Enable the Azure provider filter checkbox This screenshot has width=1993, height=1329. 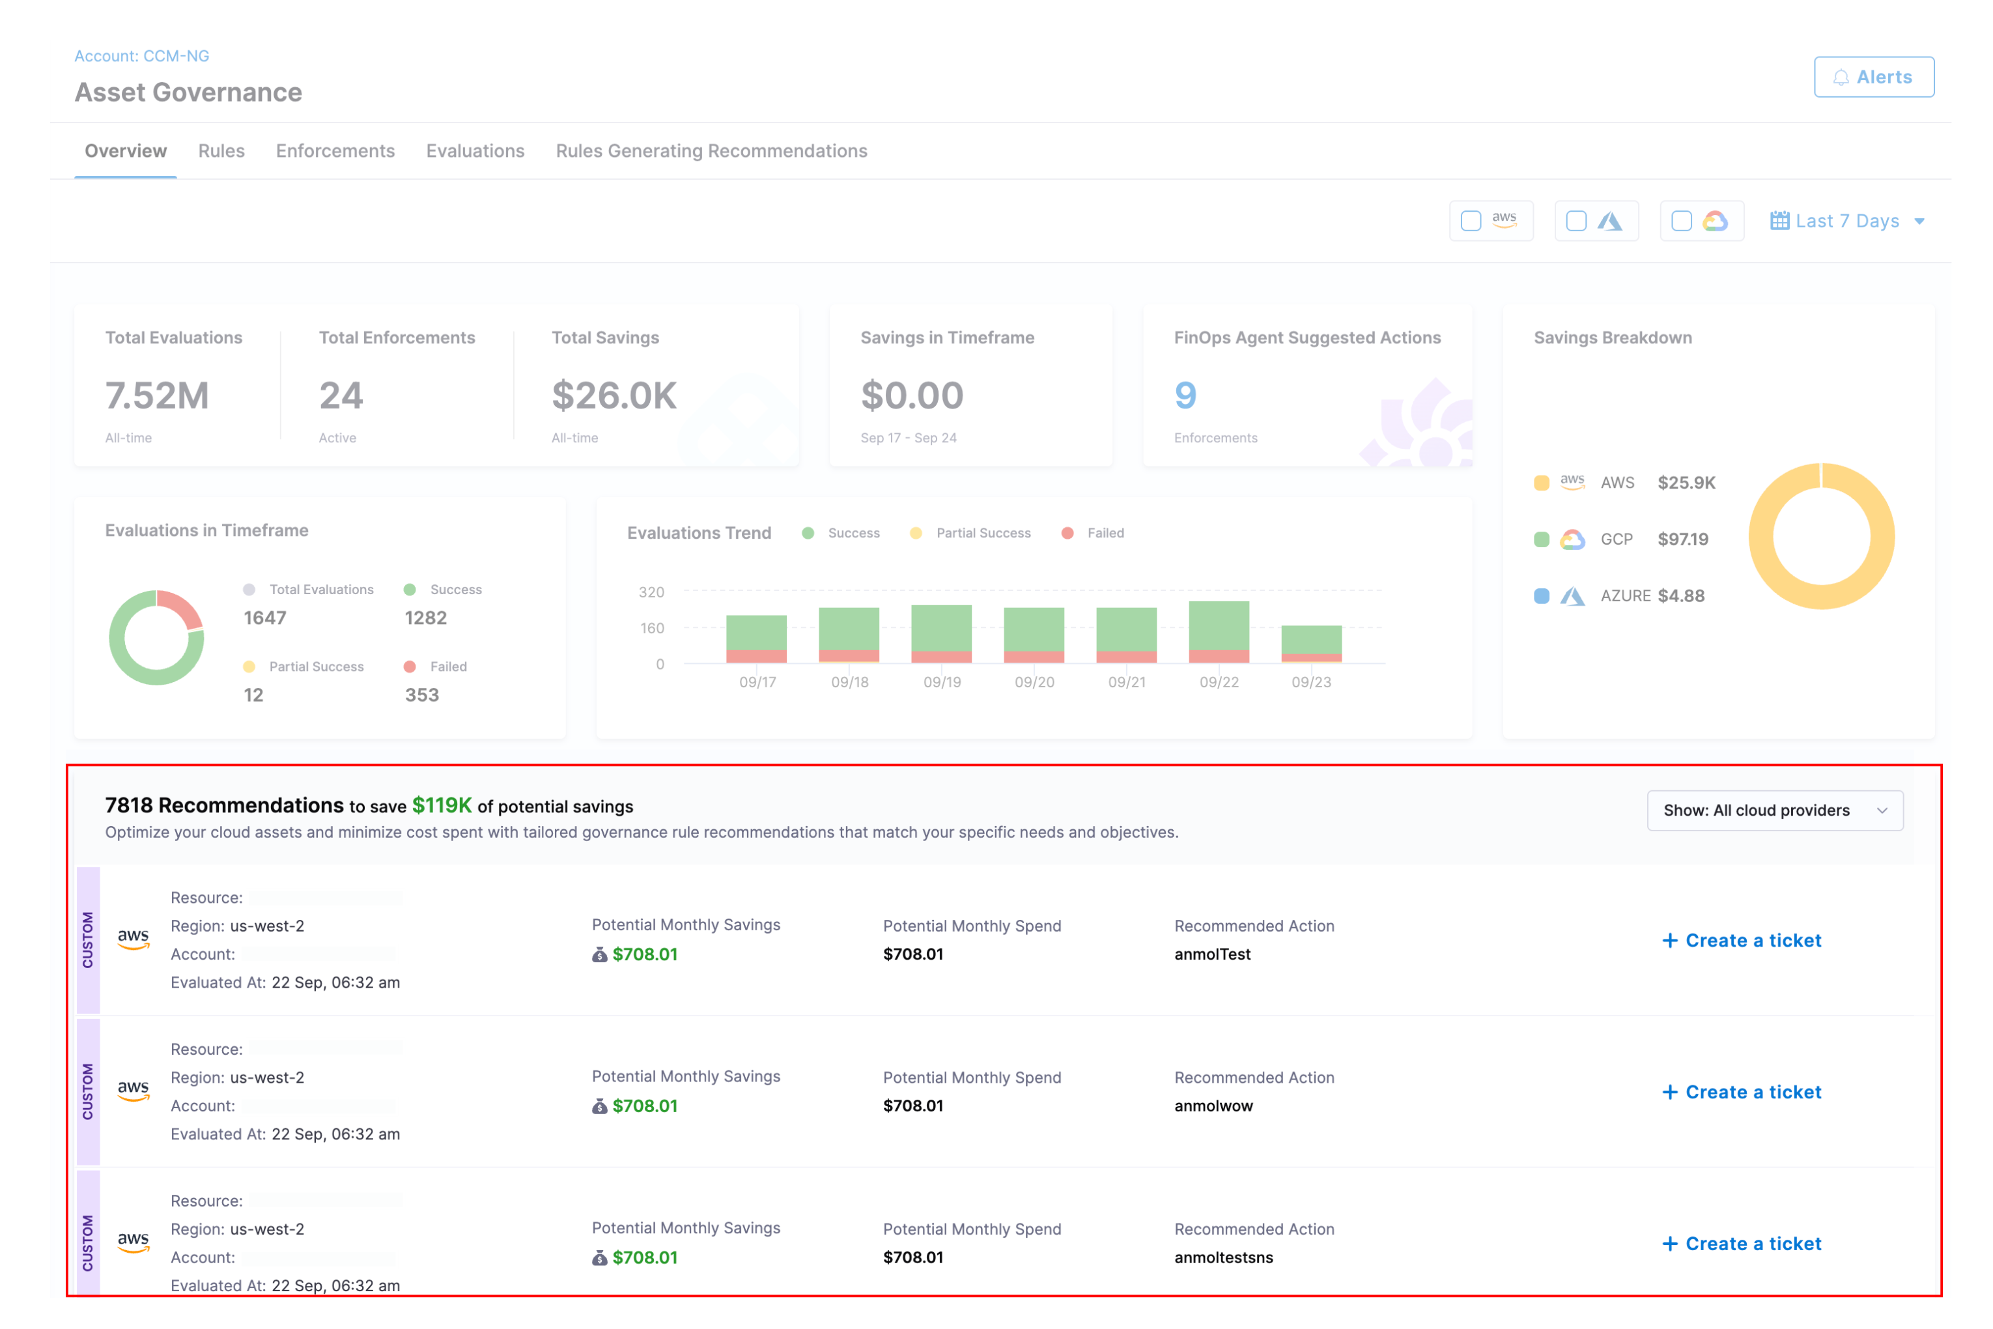pyautogui.click(x=1576, y=221)
